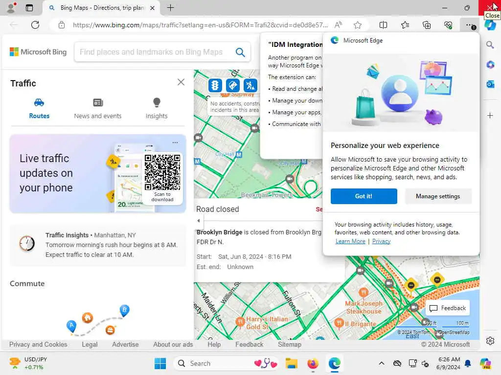Screen dimensions: 501x375
Task: Open Advertise footer link
Action: [x=125, y=344]
